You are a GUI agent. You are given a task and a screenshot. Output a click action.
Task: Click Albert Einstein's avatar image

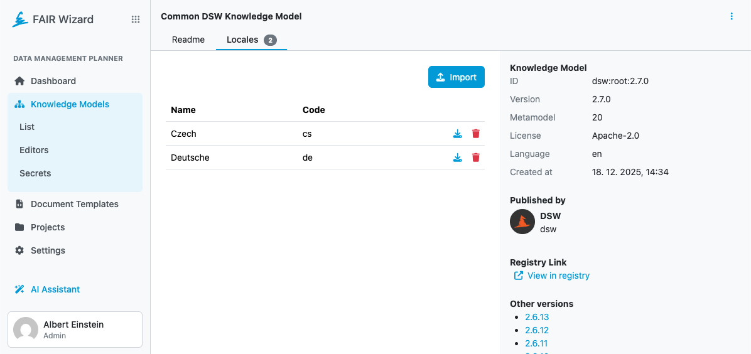tap(25, 330)
